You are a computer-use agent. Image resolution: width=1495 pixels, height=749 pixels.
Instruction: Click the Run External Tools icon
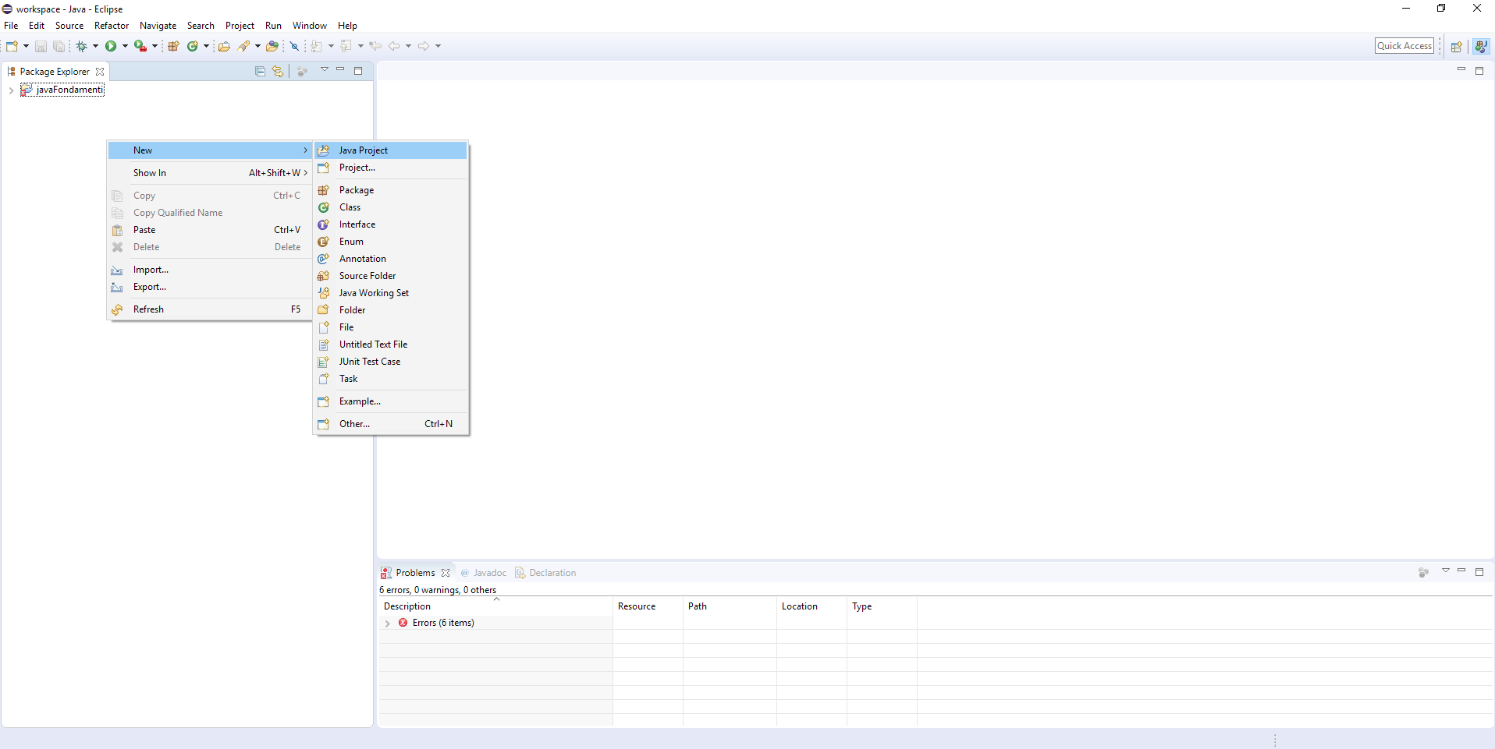click(140, 46)
